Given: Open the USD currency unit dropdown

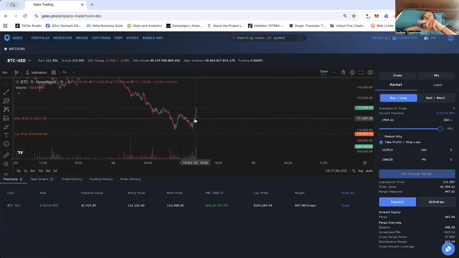Looking at the screenshot, I should click(448, 120).
